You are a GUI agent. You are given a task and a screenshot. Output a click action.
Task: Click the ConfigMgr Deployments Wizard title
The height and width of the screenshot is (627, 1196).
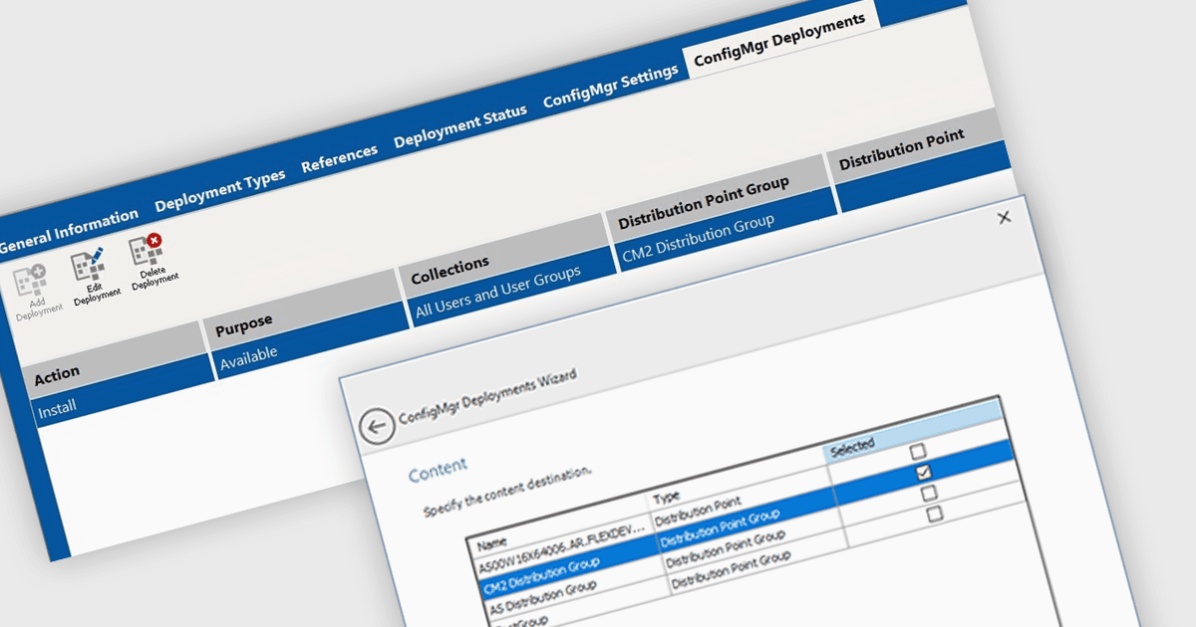click(486, 395)
